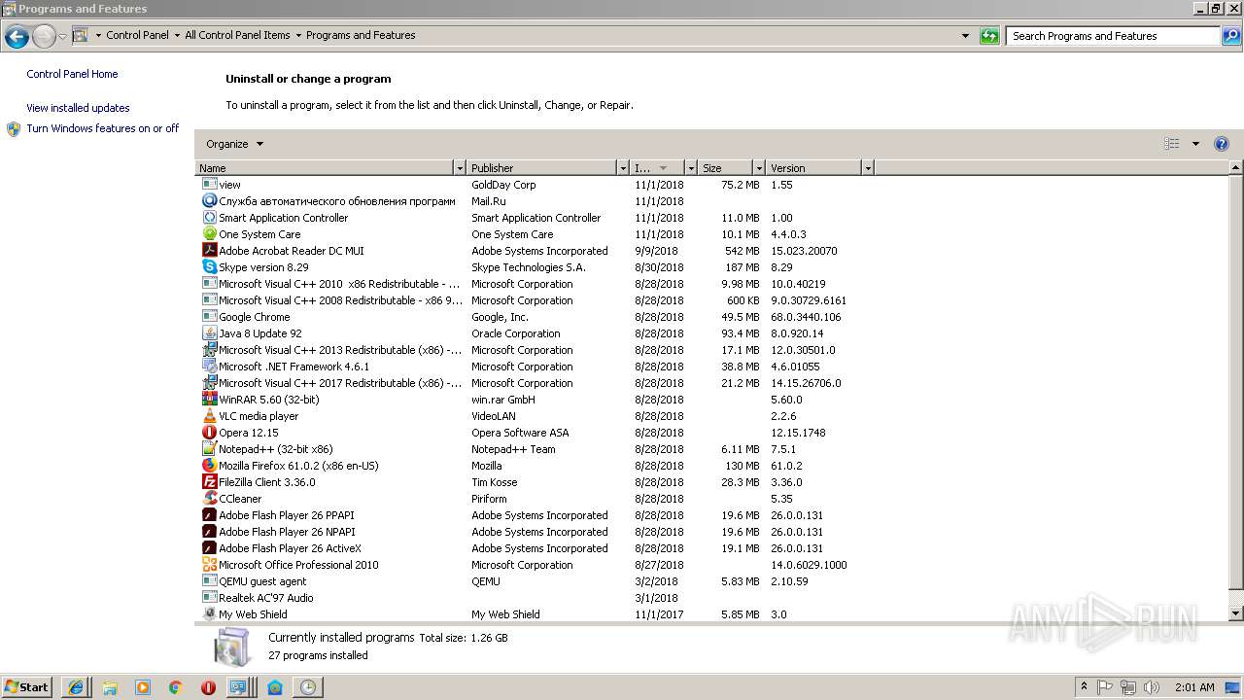
Task: Click the Adobe Flash Player 26 PPAPI icon
Action: (209, 514)
